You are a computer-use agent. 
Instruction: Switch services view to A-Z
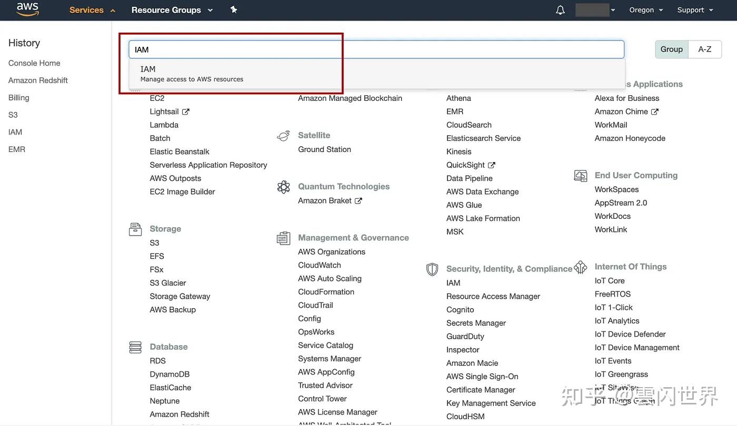coord(705,49)
